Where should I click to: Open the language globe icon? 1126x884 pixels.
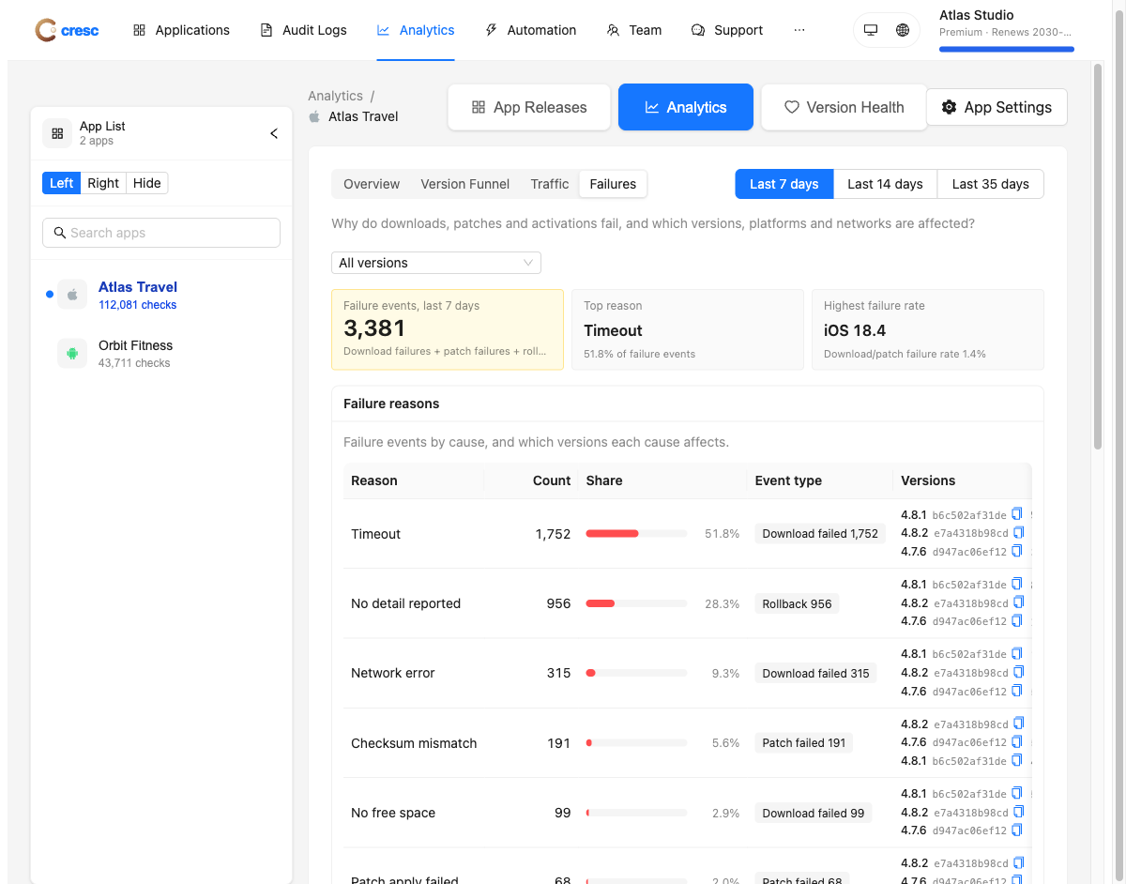903,30
